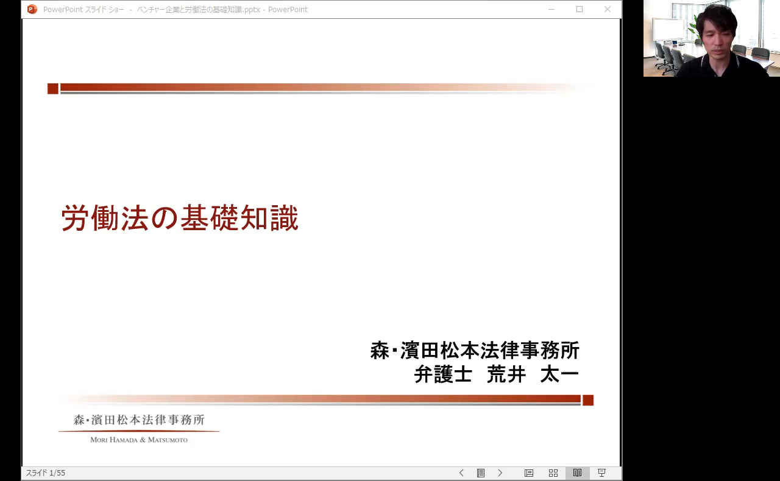
Task: Click the PowerPoint logo in title bar
Action: [32, 9]
